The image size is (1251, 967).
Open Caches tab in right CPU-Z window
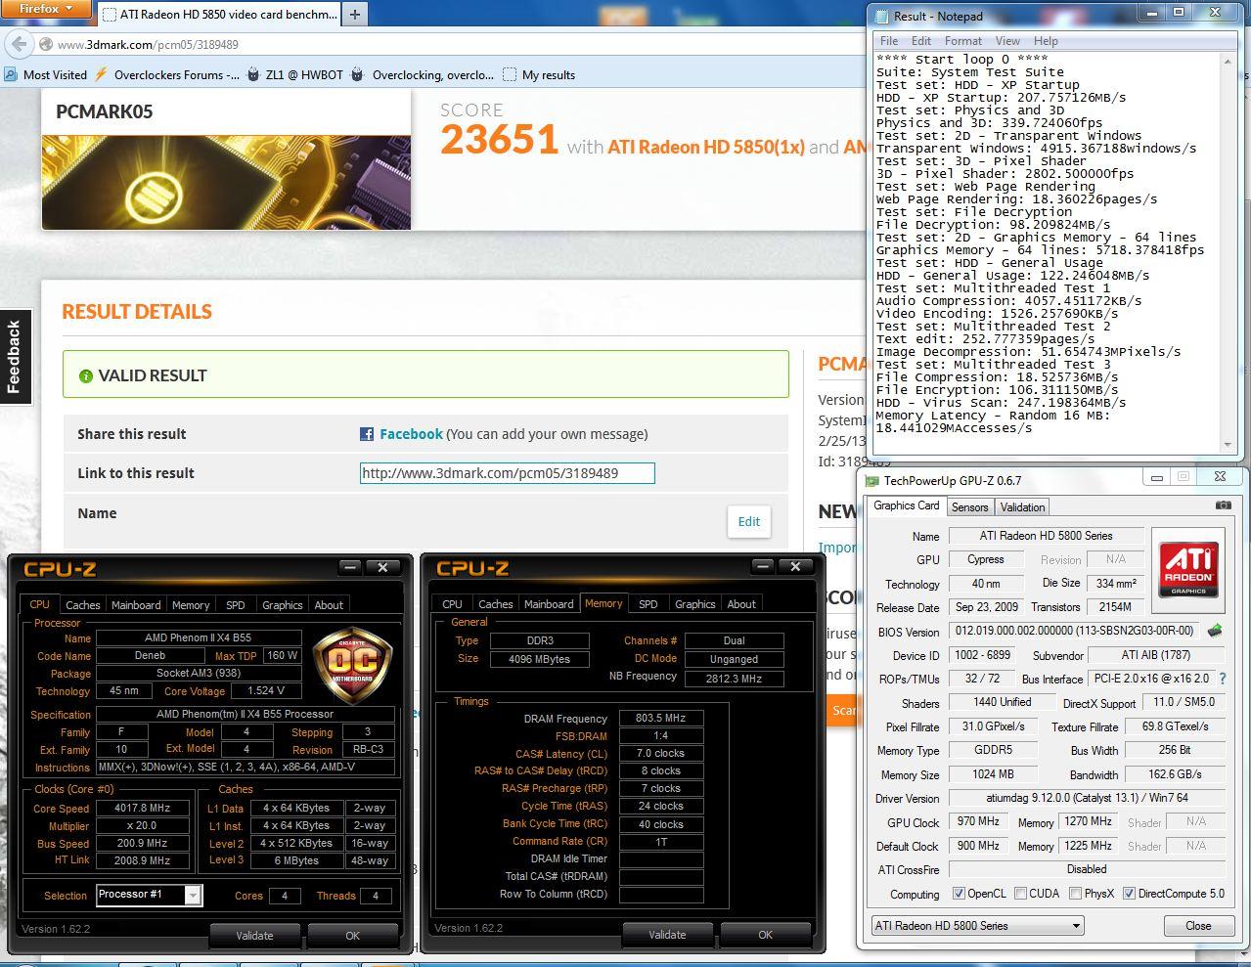point(495,604)
